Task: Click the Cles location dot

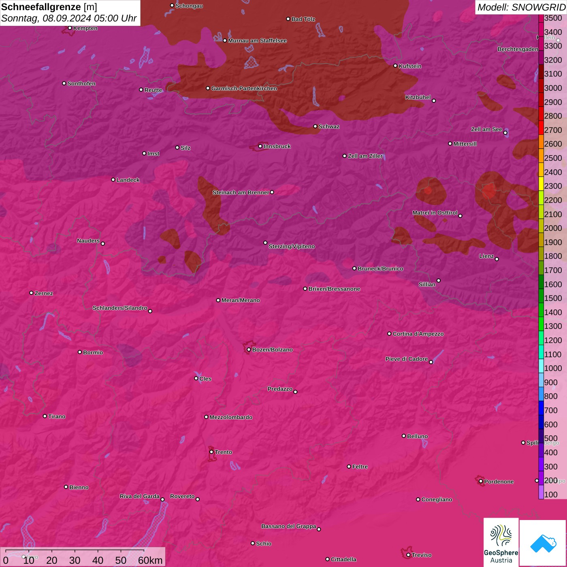Action: coord(196,378)
